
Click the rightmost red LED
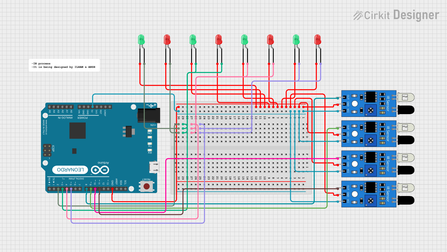[x=318, y=40]
